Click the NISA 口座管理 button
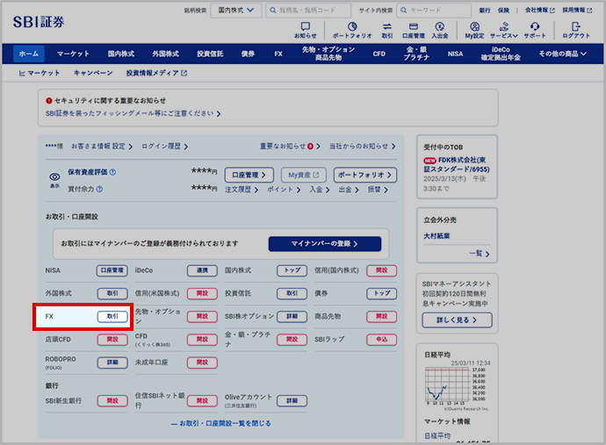The image size is (606, 445). click(x=112, y=270)
